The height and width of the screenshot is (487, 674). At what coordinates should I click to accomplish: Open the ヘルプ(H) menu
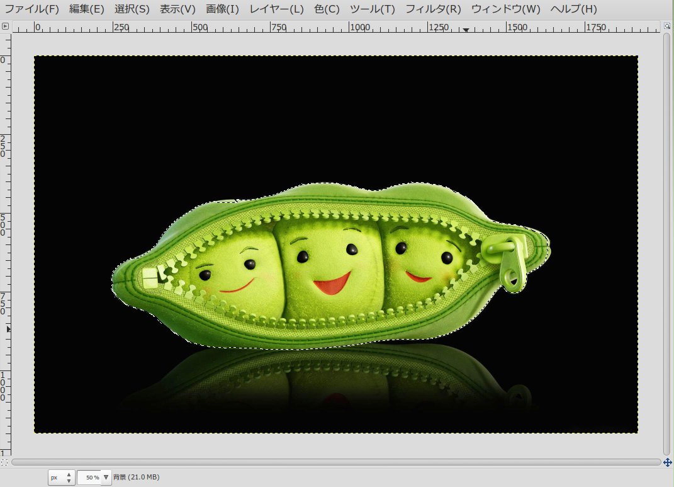(573, 9)
